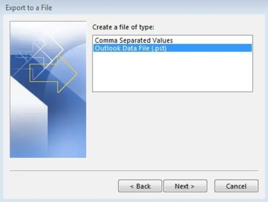Screen dimensions: 268x202
Task: Click the white-outlined arrow in wizard graphic
Action: click(51, 50)
